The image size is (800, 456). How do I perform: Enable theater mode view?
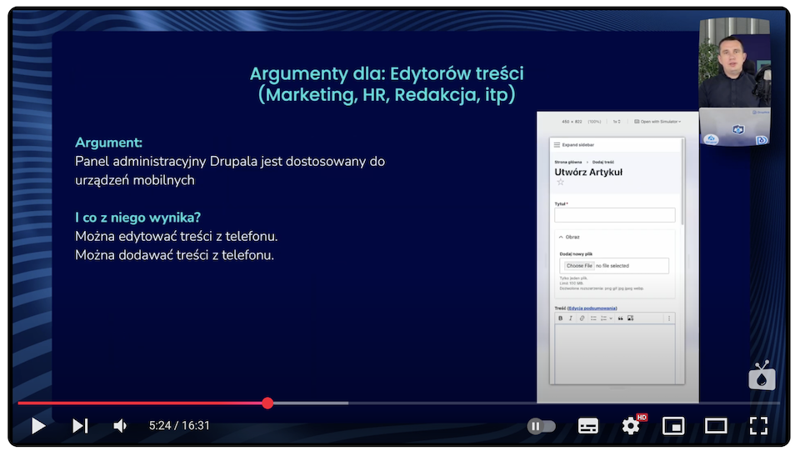pos(716,425)
